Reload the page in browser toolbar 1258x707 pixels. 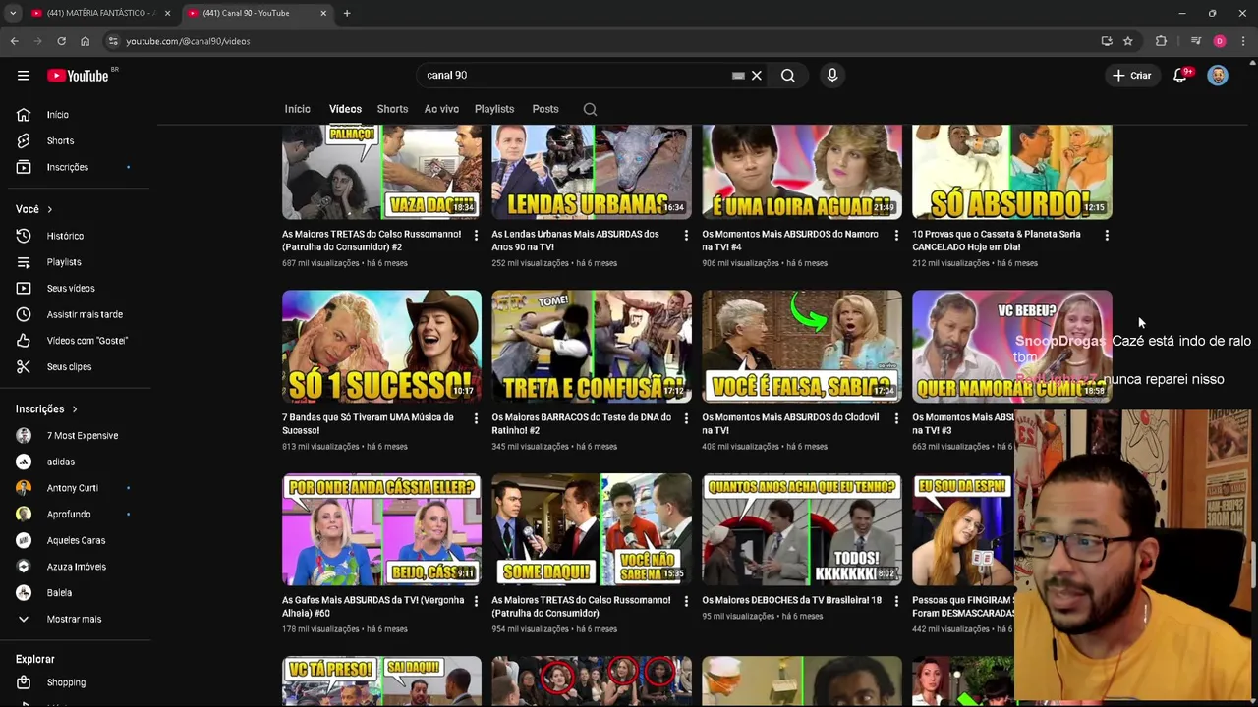tap(61, 41)
